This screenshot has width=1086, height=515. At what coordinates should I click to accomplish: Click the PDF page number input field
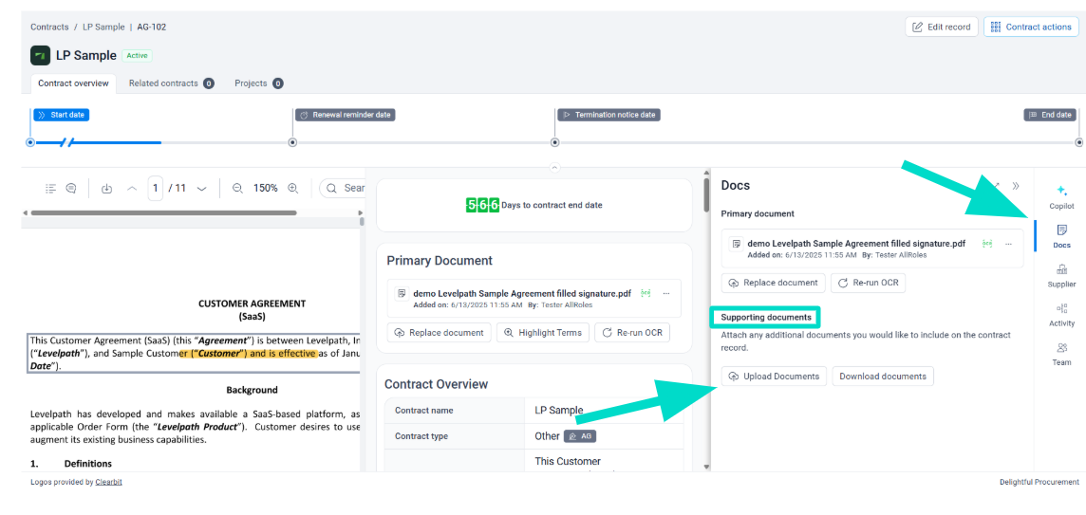[x=156, y=189]
